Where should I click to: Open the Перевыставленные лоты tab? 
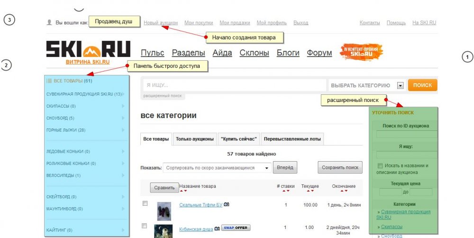292,139
